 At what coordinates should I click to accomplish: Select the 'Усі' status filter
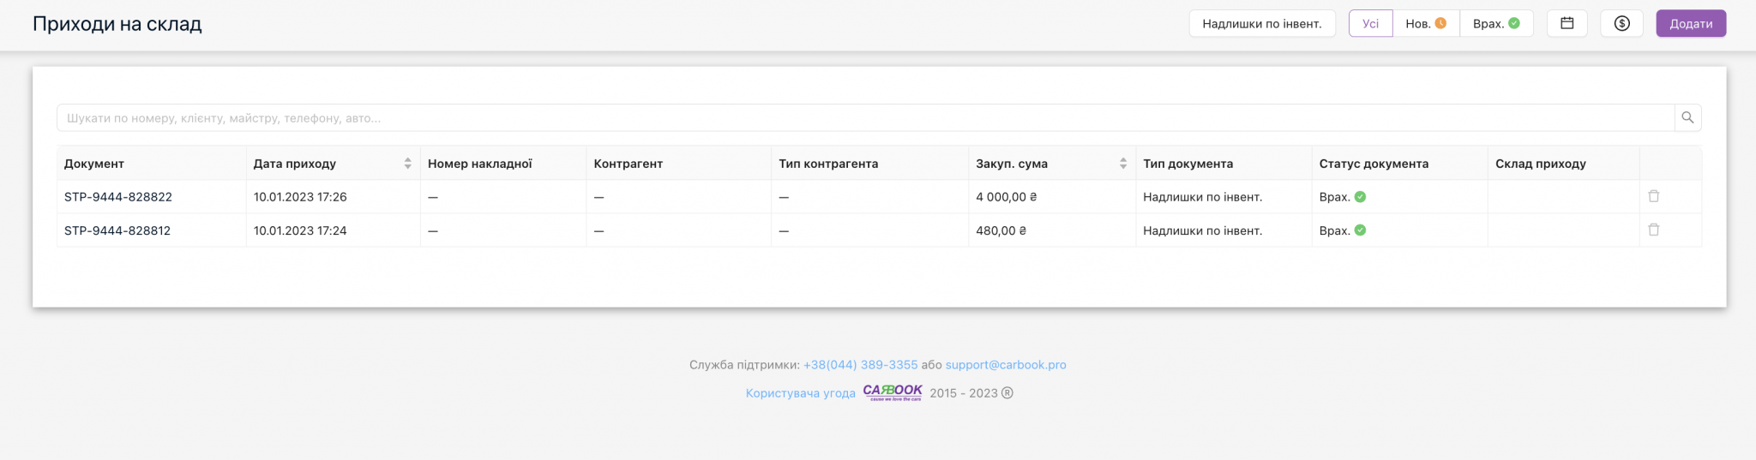click(1370, 24)
